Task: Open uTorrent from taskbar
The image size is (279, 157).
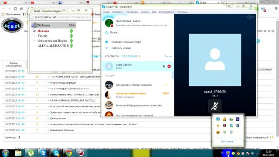Action: point(31,153)
